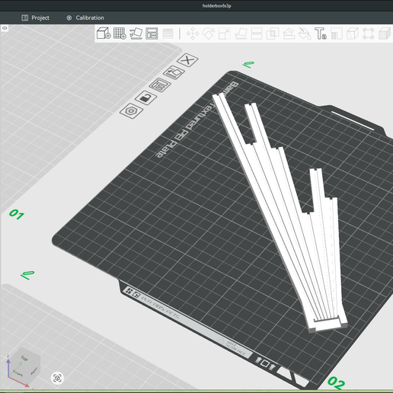Switch to the Calibration tab
This screenshot has width=393, height=393.
(85, 18)
